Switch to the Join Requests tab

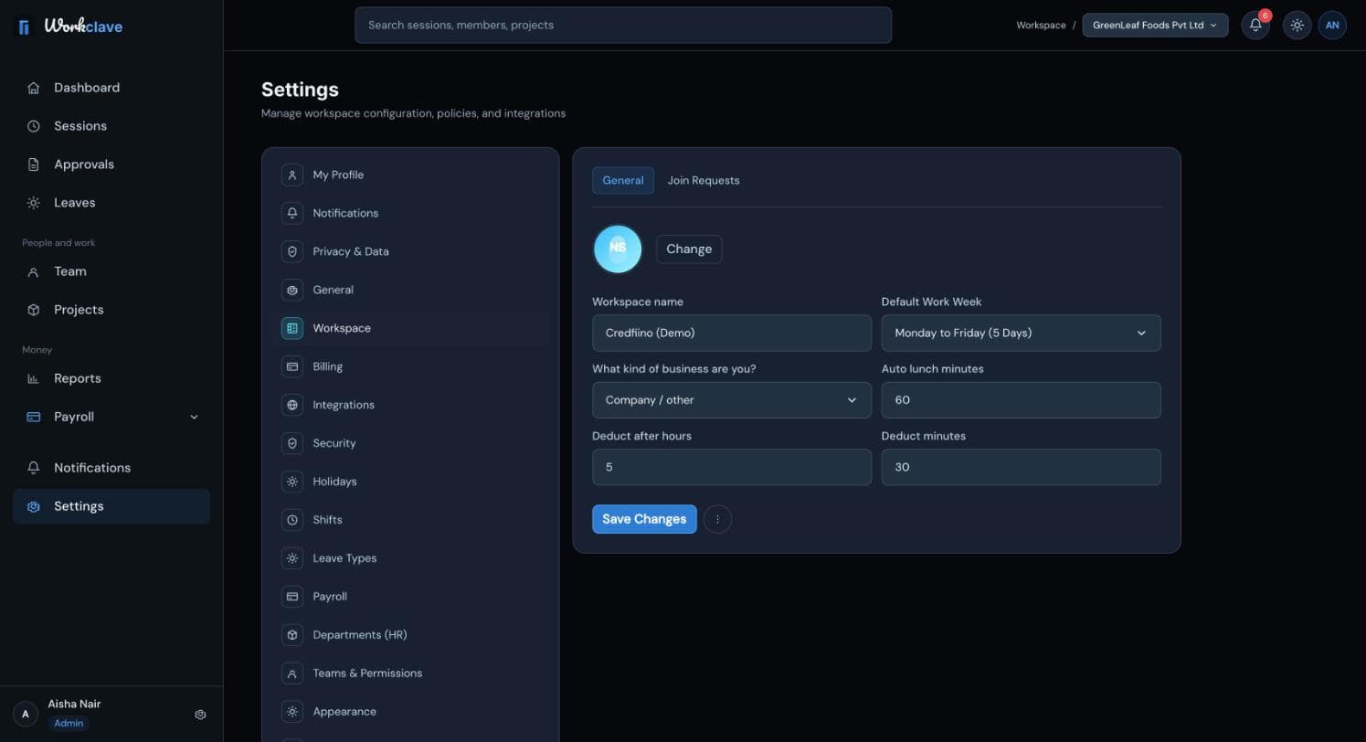coord(704,180)
